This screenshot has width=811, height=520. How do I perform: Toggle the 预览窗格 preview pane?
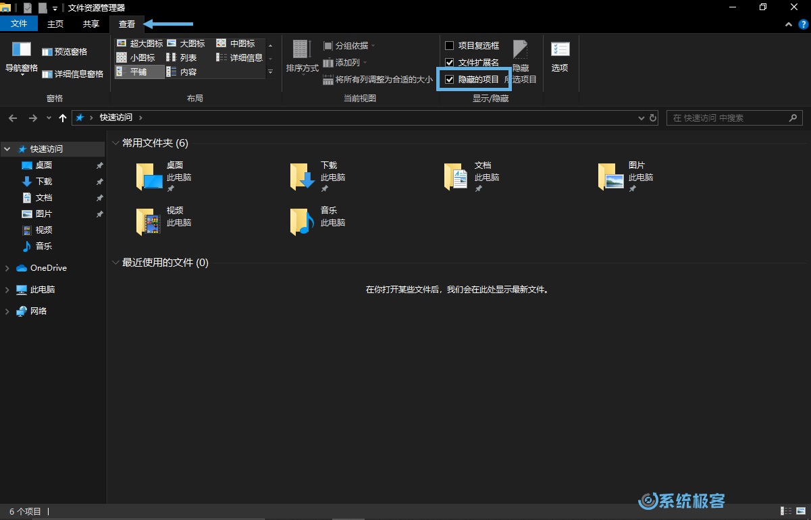point(64,52)
